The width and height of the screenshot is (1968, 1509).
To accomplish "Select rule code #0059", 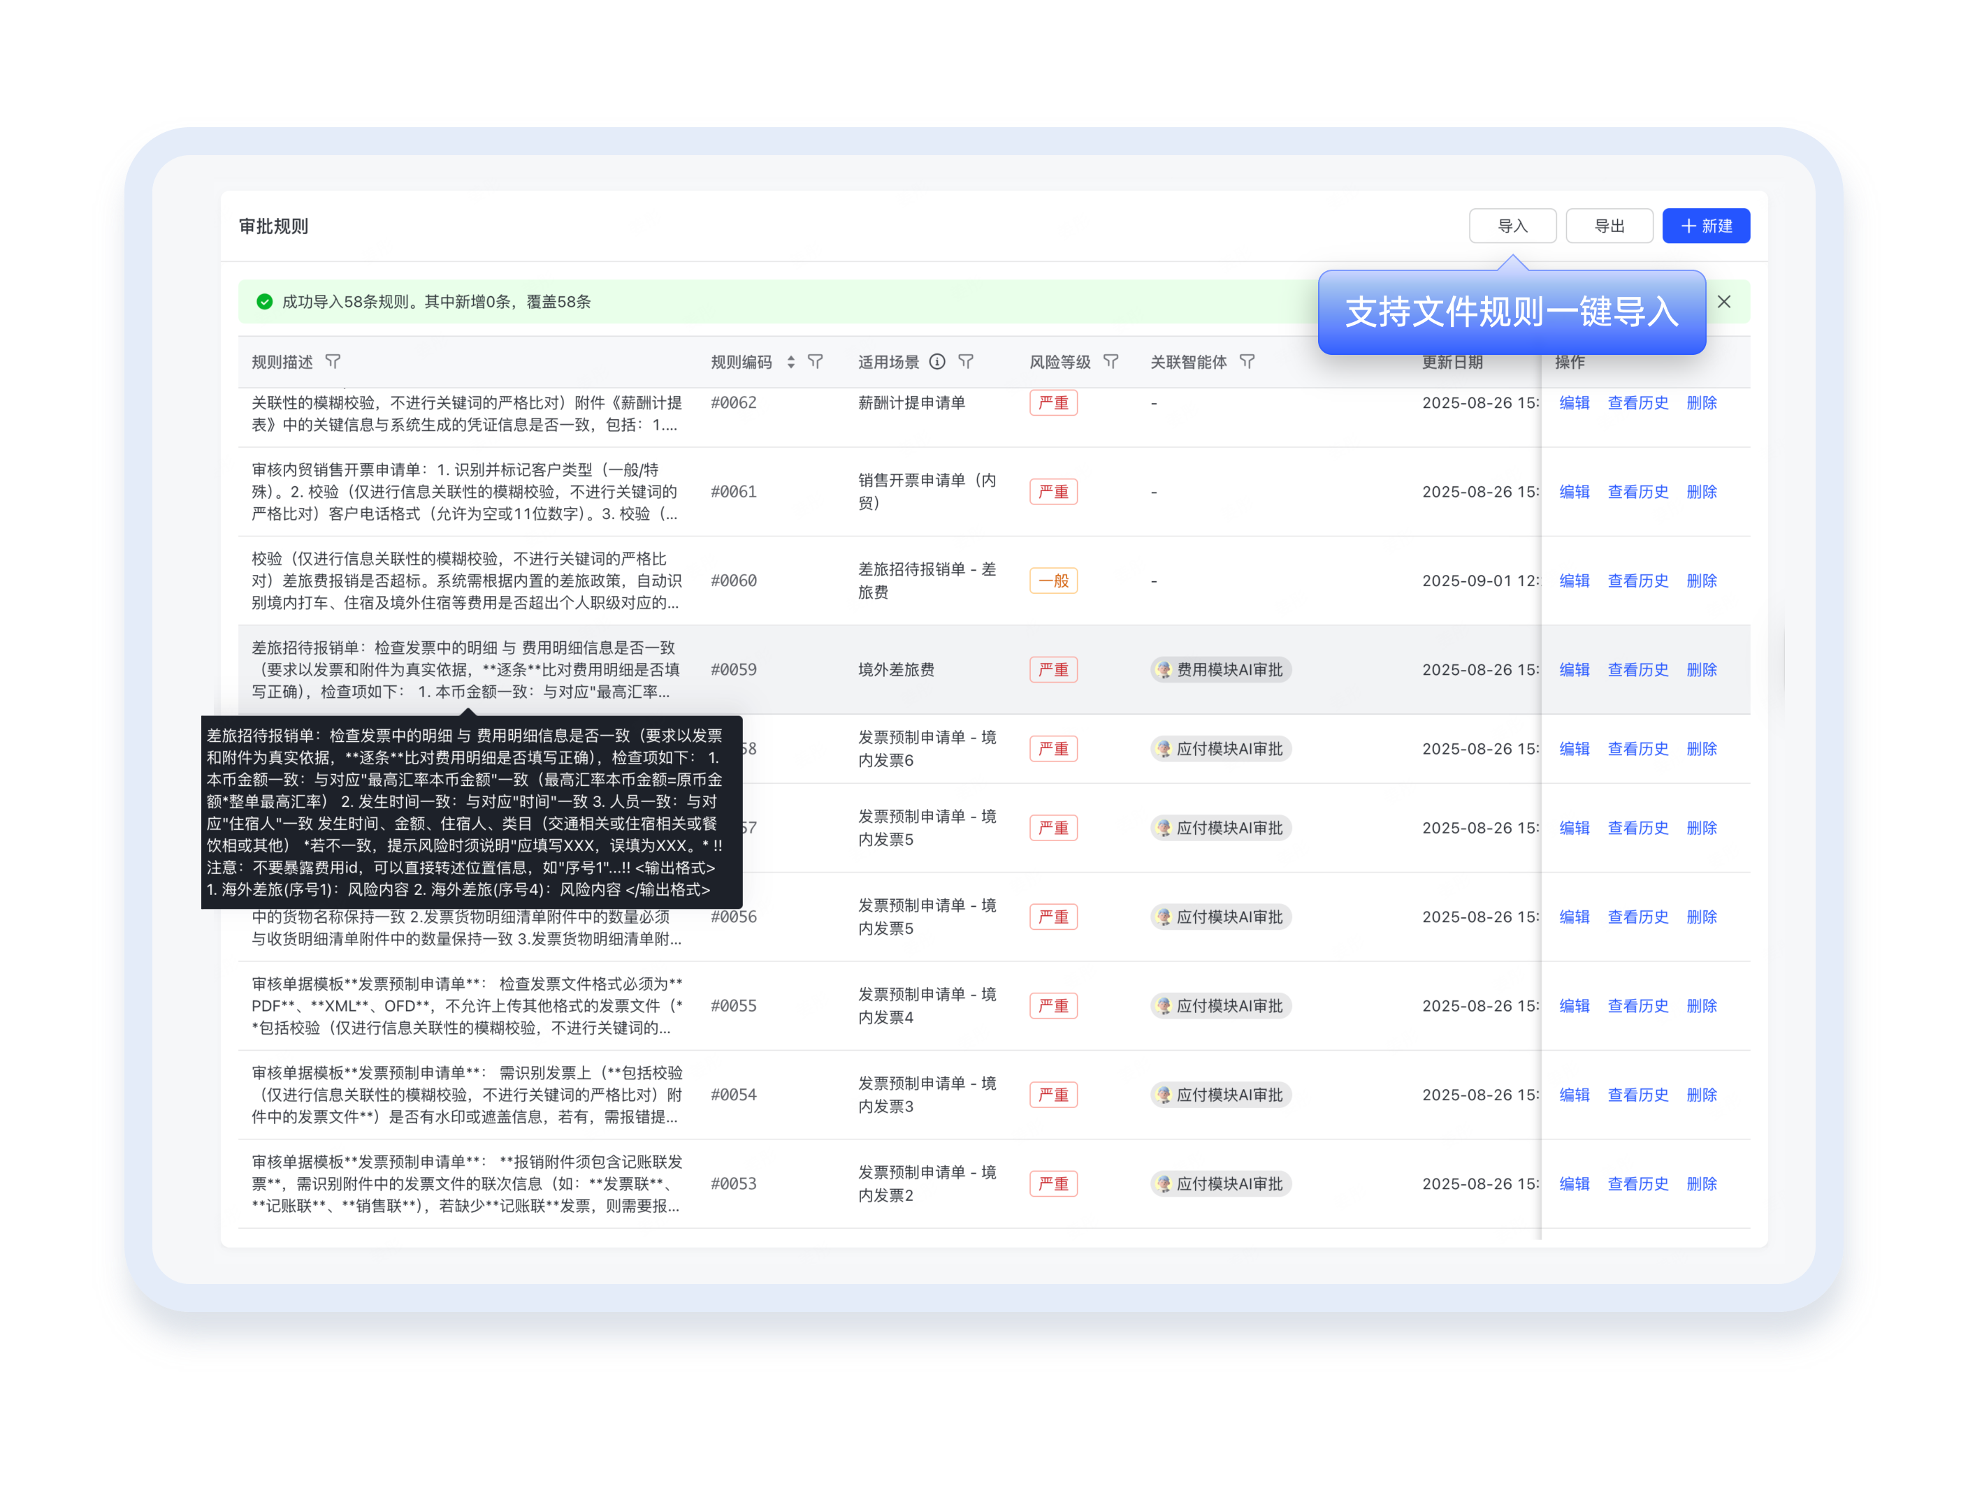I will pos(733,669).
